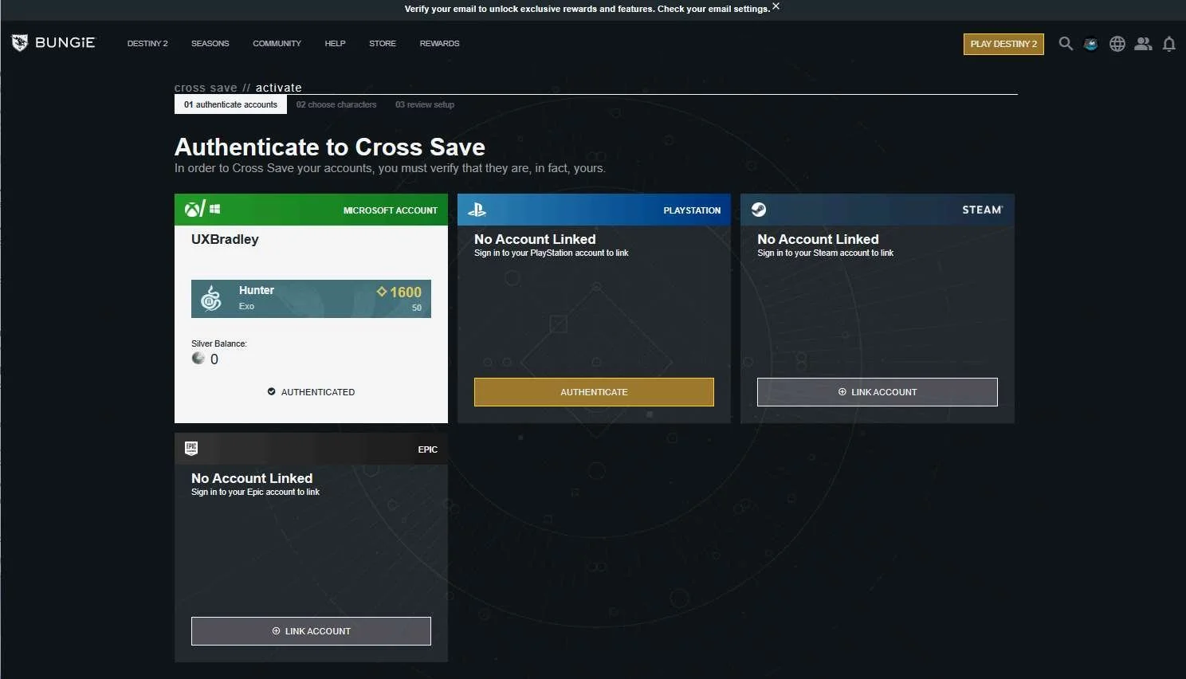Click the 'activate' breadcrumb text
The width and height of the screenshot is (1186, 679).
(279, 88)
